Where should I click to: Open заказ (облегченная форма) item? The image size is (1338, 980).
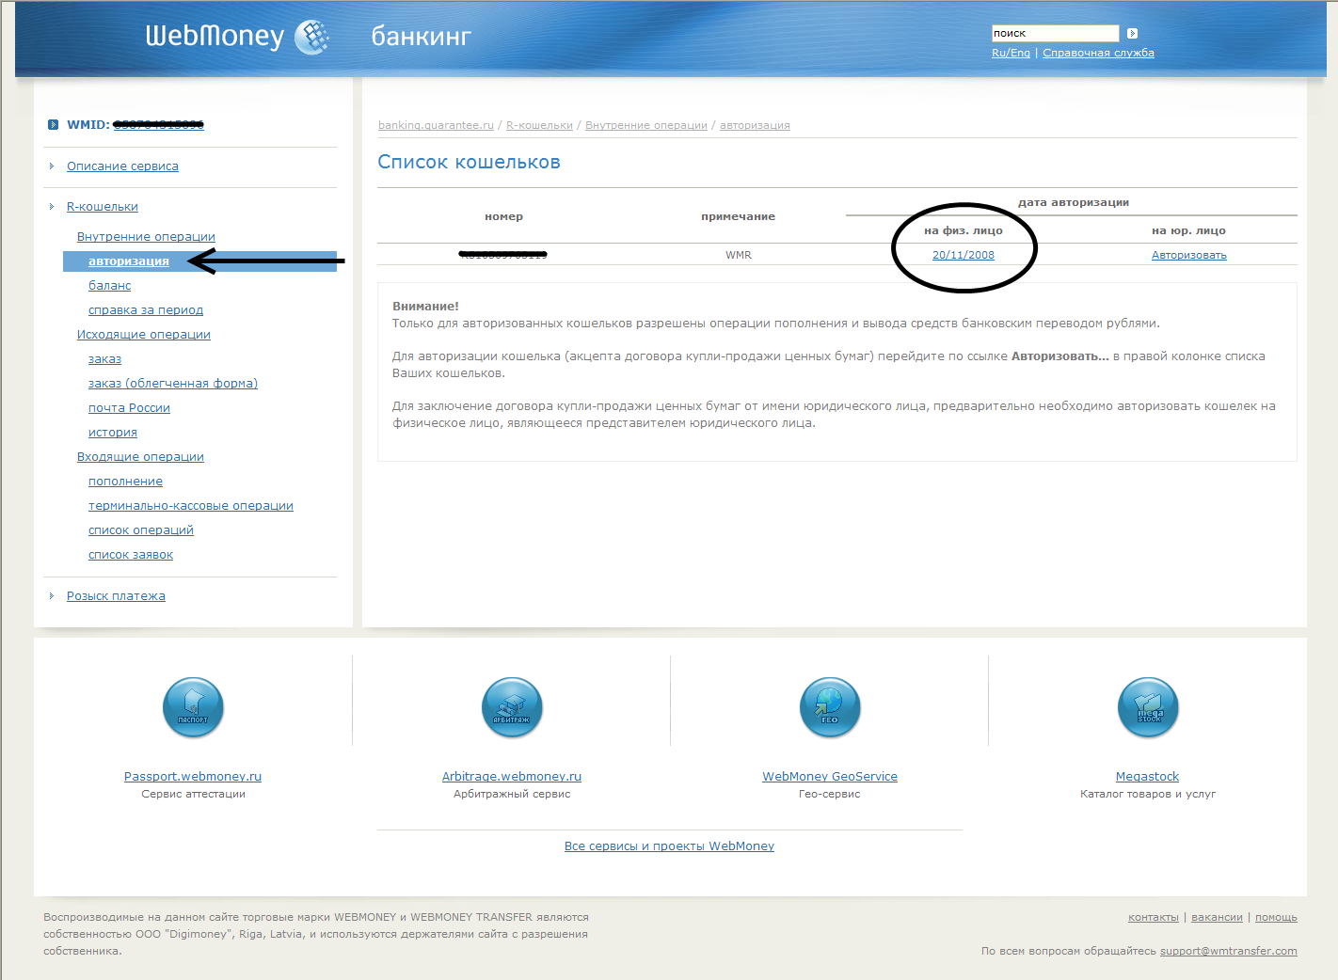coord(173,383)
